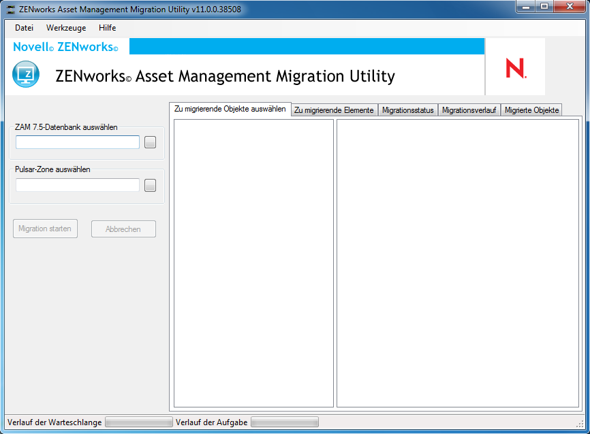Click the window resize grip in status bar
This screenshot has width=590, height=434.
pyautogui.click(x=580, y=424)
